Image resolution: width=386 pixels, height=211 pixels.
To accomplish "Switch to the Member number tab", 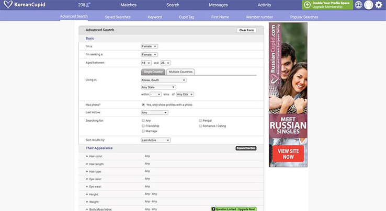I will (x=259, y=17).
